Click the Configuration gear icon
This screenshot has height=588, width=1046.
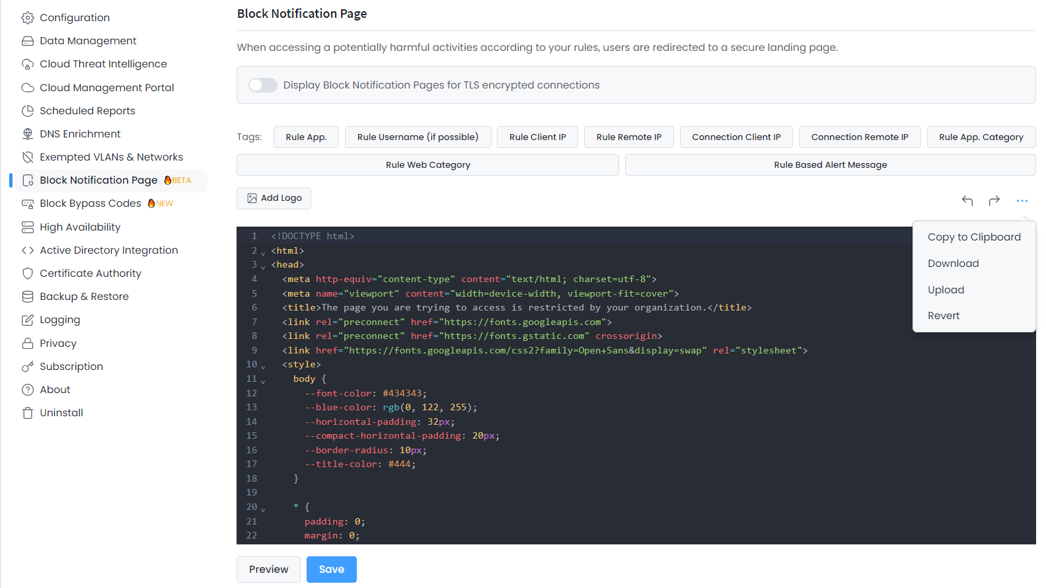click(x=28, y=18)
